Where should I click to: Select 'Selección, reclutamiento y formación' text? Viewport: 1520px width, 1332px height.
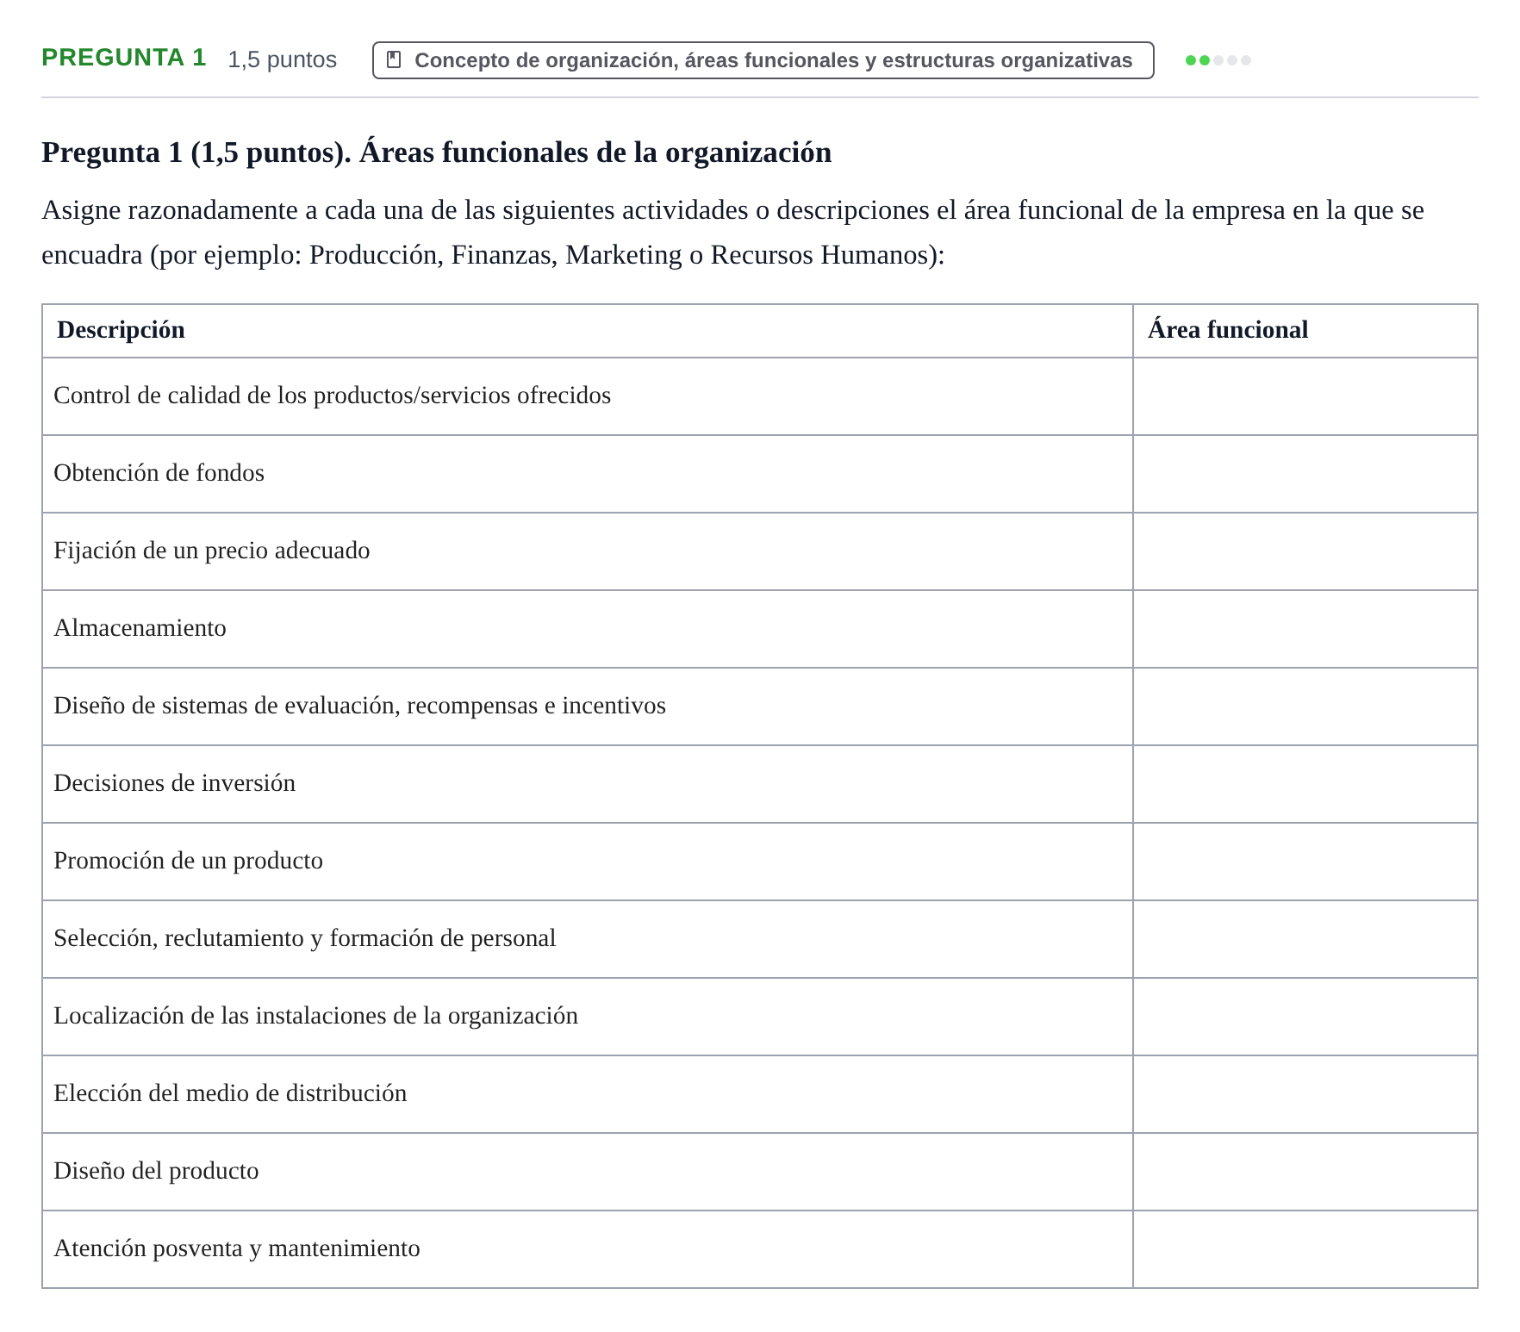(304, 938)
